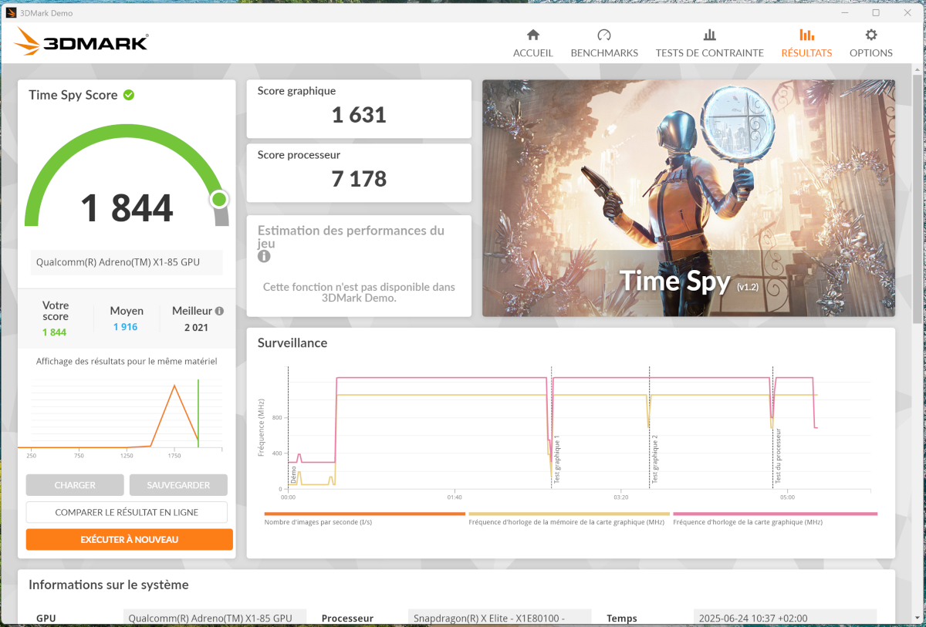The width and height of the screenshot is (926, 627).
Task: Click the Test du processeur marker
Action: click(x=779, y=456)
